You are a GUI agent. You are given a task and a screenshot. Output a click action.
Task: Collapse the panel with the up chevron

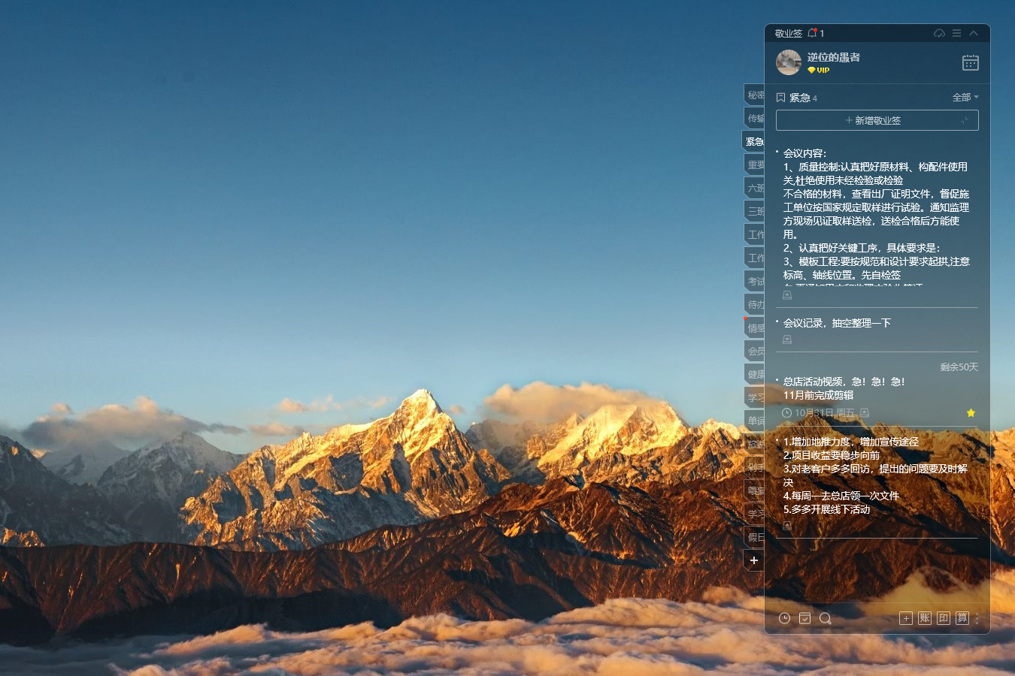tap(974, 33)
